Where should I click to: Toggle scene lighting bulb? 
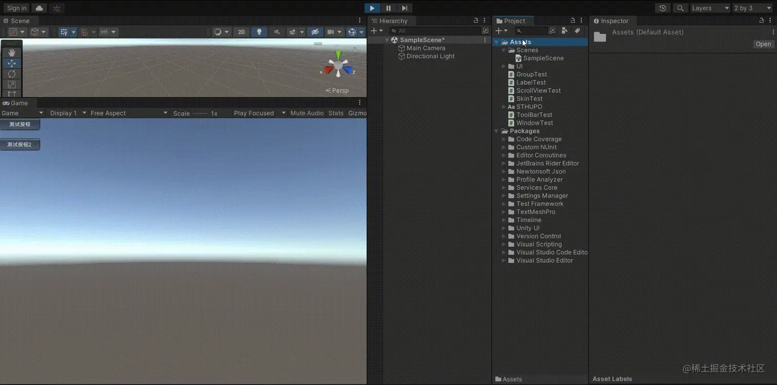click(x=259, y=32)
